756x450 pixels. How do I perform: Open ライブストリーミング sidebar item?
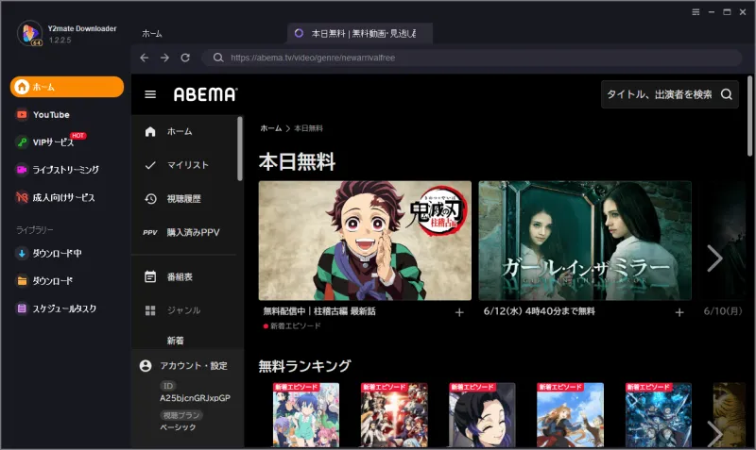tap(65, 170)
